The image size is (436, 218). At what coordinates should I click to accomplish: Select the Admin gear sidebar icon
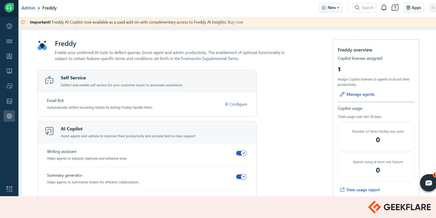click(x=9, y=116)
